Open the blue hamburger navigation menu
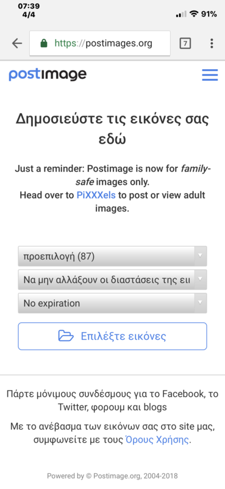This screenshot has width=225, height=489. point(210,75)
